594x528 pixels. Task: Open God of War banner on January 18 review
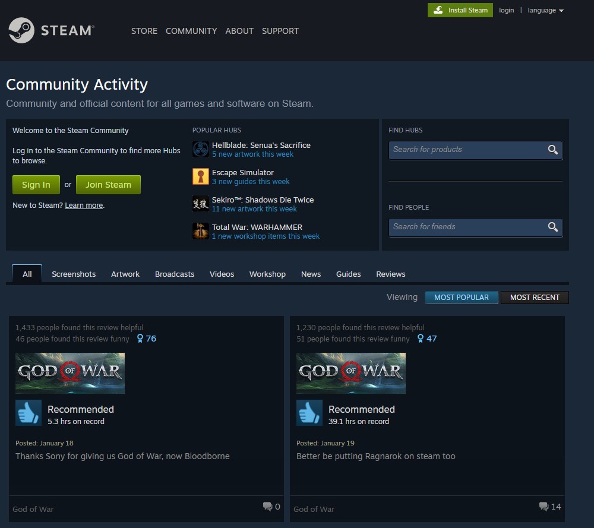coord(70,373)
